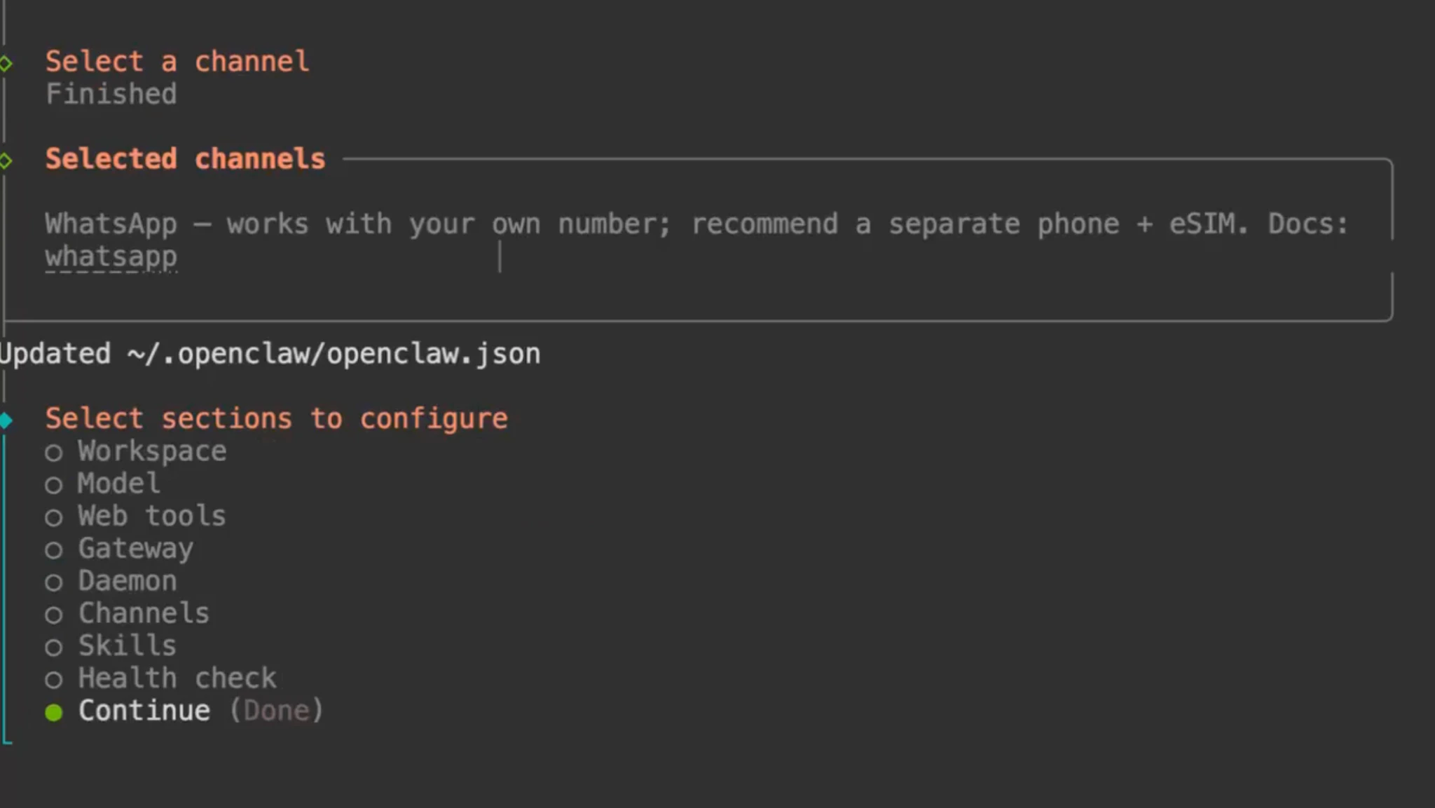Click the green diamond beside Select a channel
Viewport: 1435px width, 808px height.
coord(6,64)
